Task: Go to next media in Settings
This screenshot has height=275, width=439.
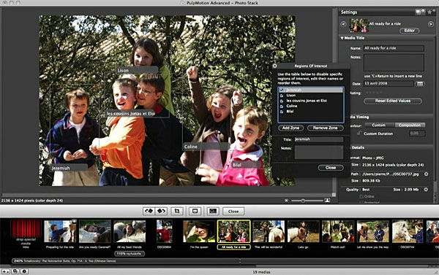Action: click(431, 24)
